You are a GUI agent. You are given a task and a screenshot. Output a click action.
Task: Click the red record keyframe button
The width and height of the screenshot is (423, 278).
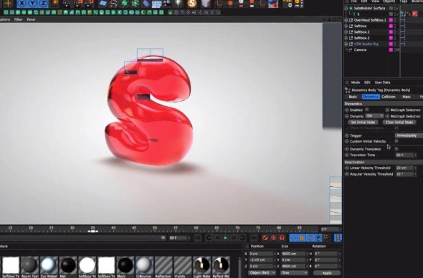coord(265,238)
